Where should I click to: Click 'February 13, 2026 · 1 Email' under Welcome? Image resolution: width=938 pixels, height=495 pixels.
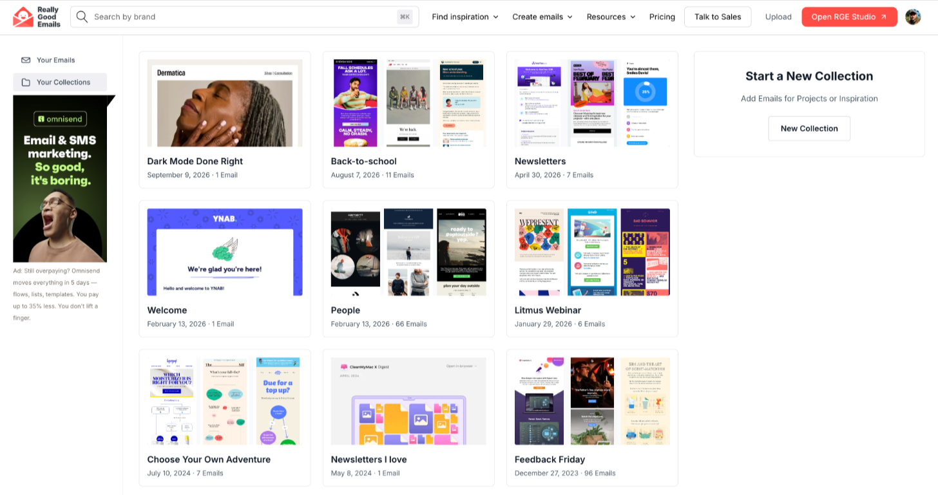point(191,324)
